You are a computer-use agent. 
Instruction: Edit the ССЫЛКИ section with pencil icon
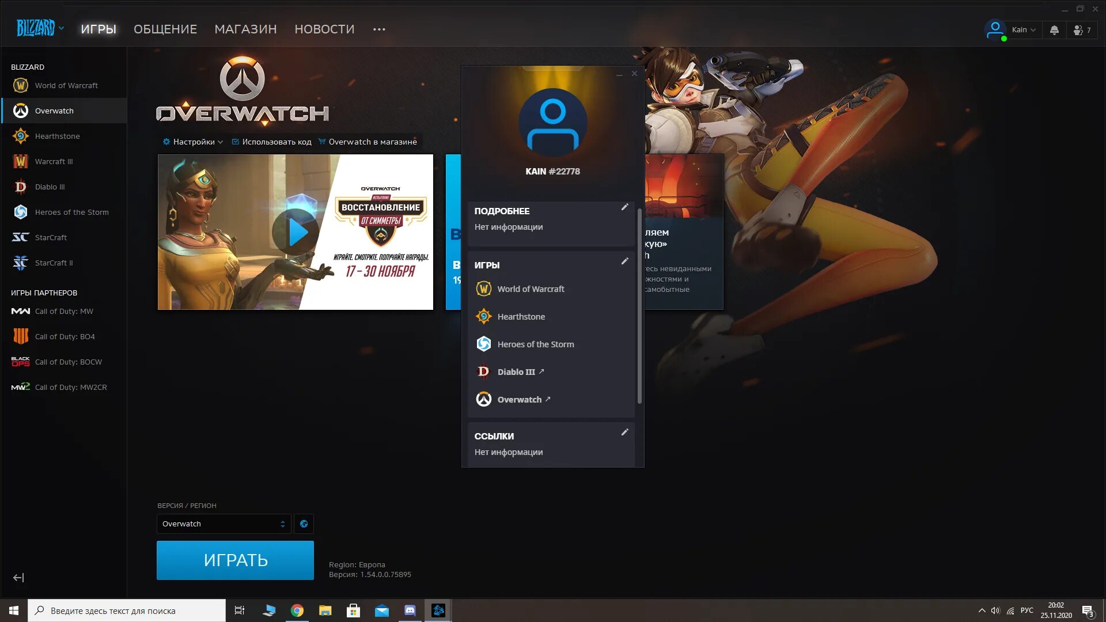click(624, 433)
